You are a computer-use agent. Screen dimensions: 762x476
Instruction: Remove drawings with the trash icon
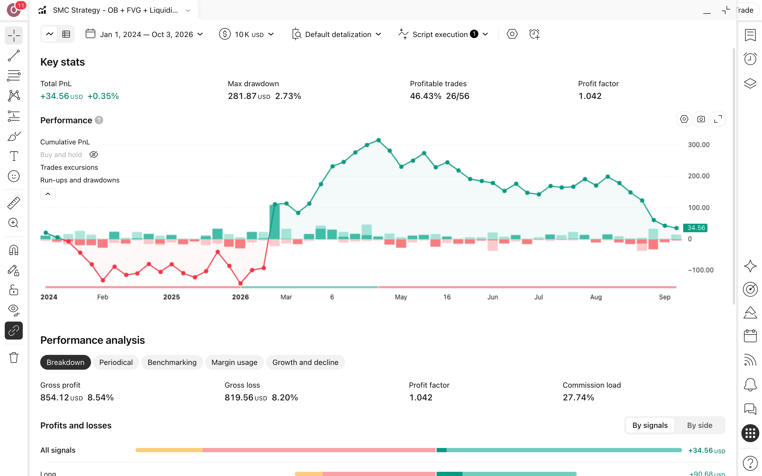(x=13, y=358)
